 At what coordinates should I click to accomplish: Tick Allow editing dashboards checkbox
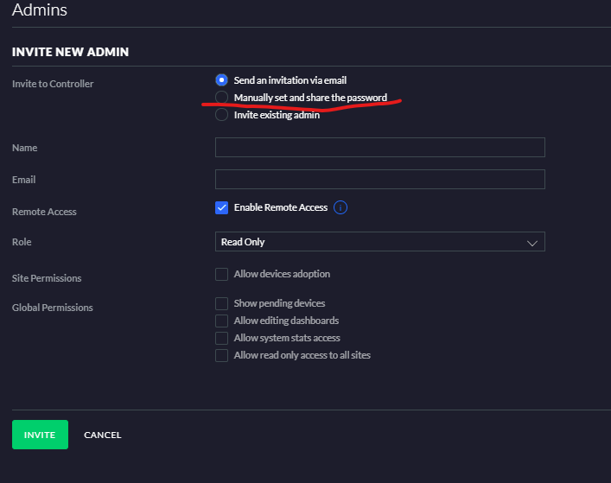(x=222, y=321)
